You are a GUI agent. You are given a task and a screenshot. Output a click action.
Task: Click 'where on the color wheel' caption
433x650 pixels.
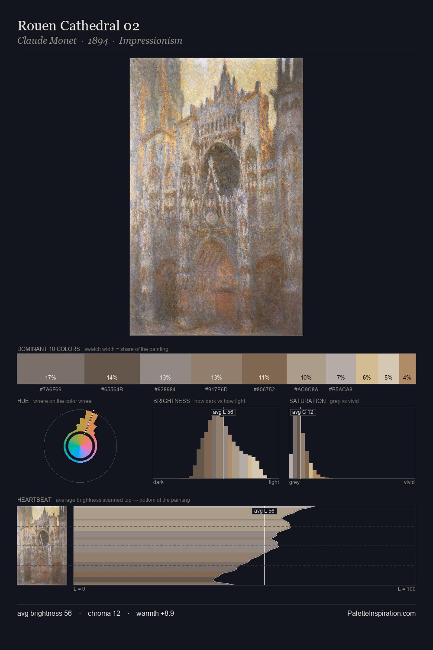(x=63, y=401)
